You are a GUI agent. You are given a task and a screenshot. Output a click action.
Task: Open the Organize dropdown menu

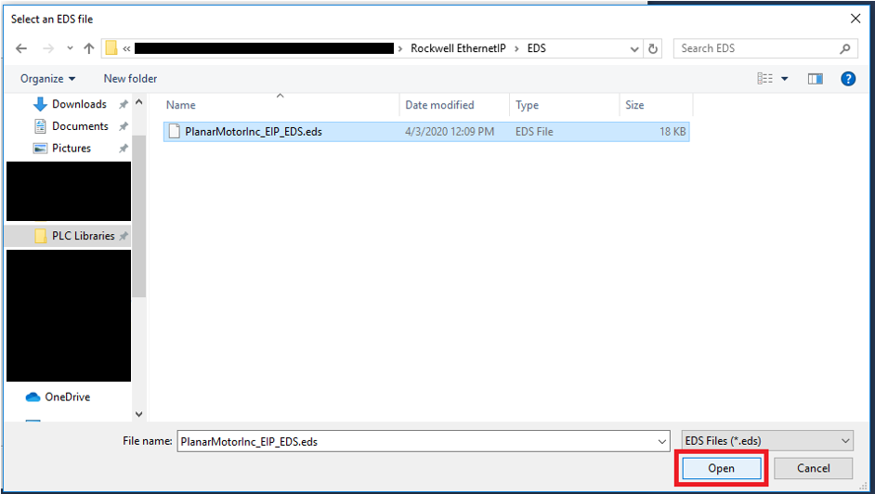(x=47, y=79)
